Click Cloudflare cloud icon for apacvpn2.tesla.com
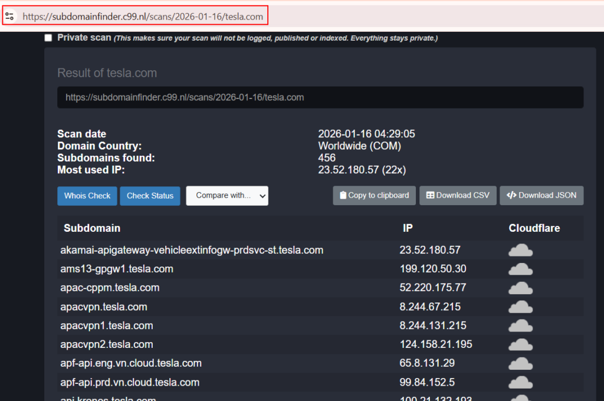Screen dimensions: 604x401 coord(520,345)
